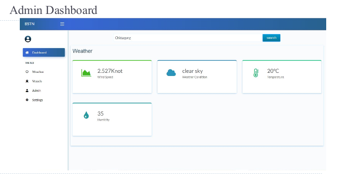This screenshot has height=174, width=337.
Task: Click the MENU sidebar heading
Action: click(30, 63)
